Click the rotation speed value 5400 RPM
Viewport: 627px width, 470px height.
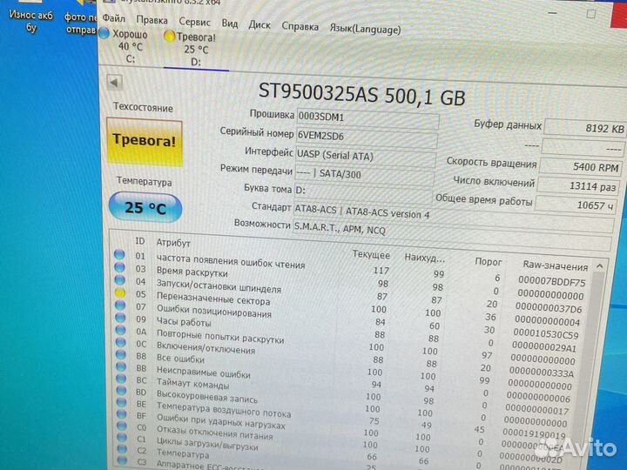(581, 166)
